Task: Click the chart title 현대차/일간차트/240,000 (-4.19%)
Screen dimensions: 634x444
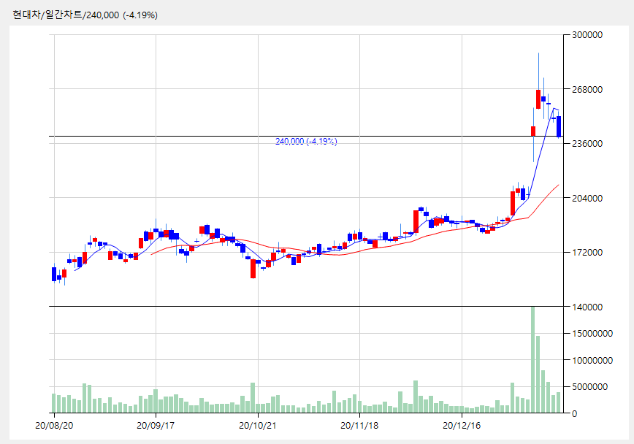Action: (85, 15)
